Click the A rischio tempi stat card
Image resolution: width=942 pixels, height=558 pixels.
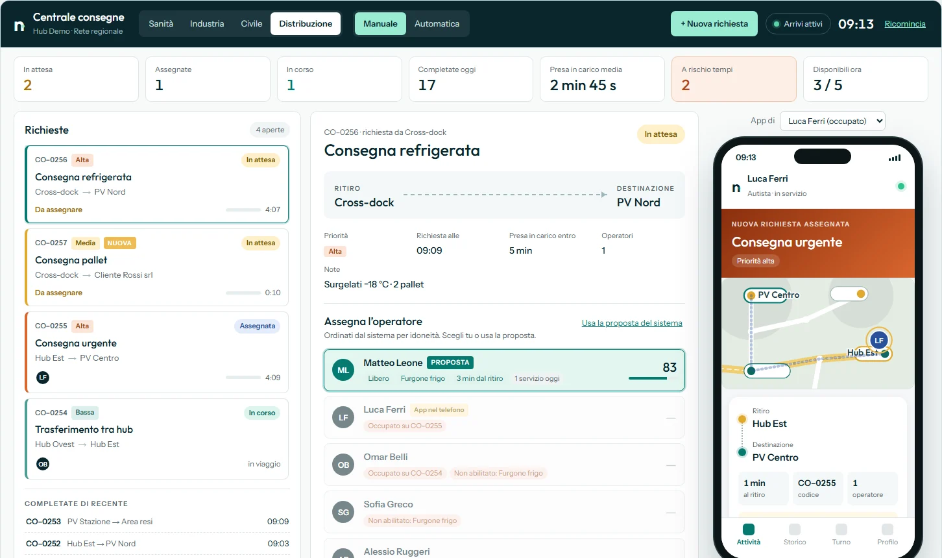[734, 79]
